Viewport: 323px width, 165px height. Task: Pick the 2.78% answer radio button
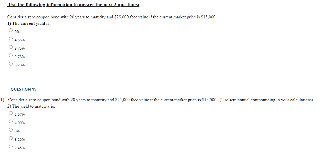[x=11, y=55]
